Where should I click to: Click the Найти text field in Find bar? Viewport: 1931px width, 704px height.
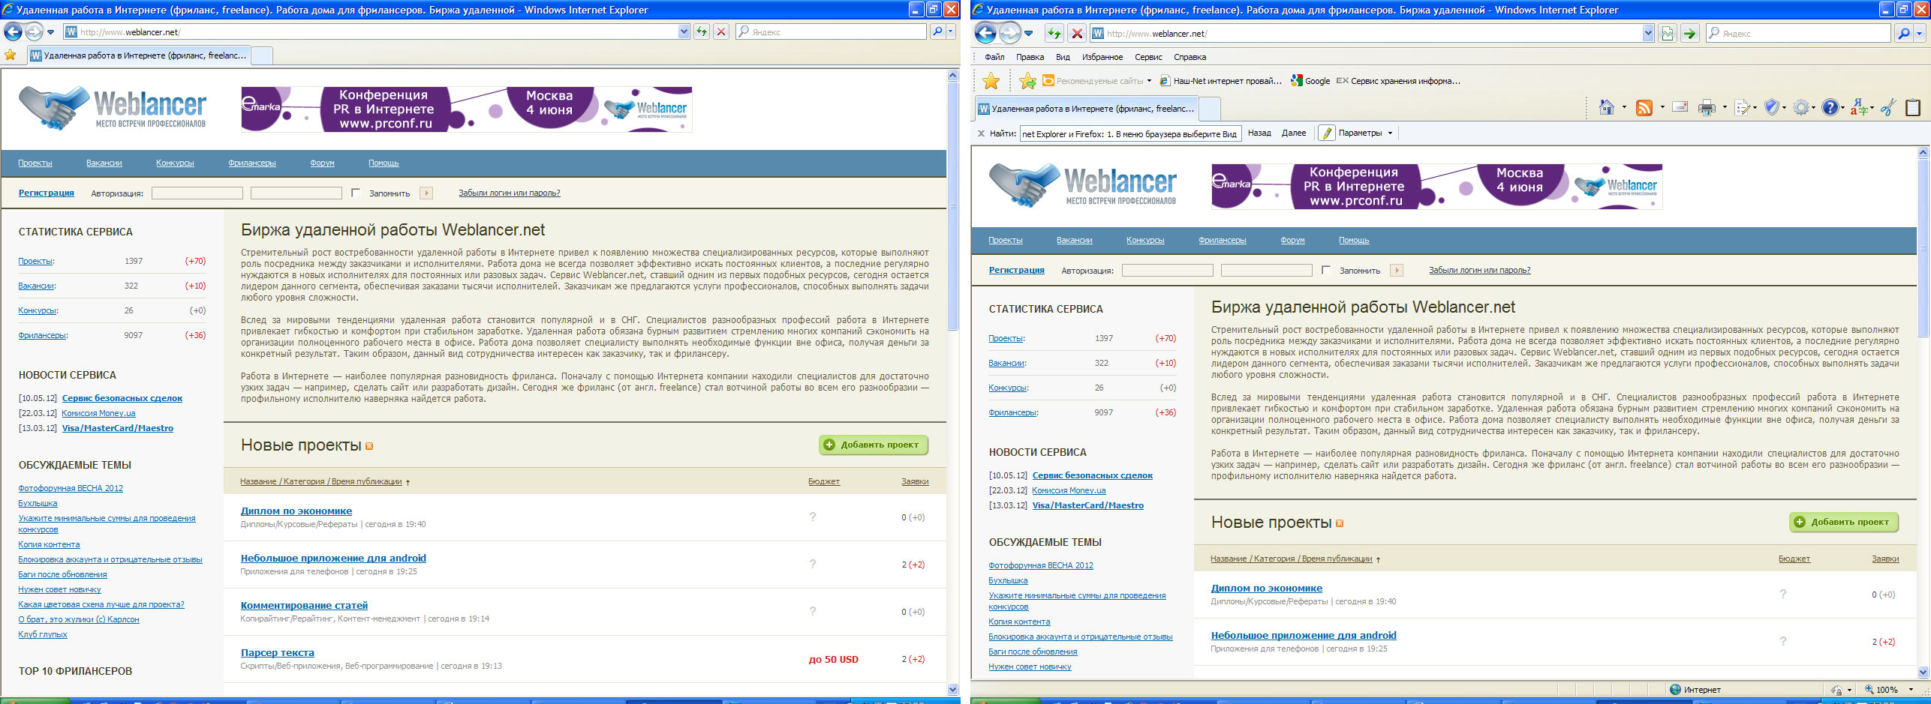(1130, 133)
